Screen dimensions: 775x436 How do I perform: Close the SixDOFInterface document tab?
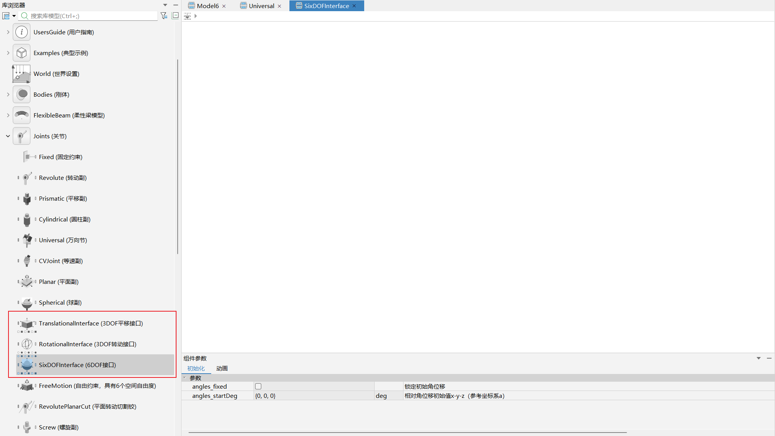click(x=354, y=6)
